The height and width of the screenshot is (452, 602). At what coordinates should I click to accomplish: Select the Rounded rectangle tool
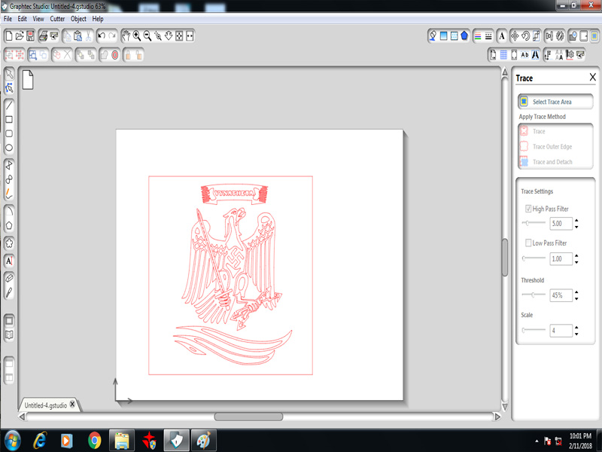pos(9,134)
